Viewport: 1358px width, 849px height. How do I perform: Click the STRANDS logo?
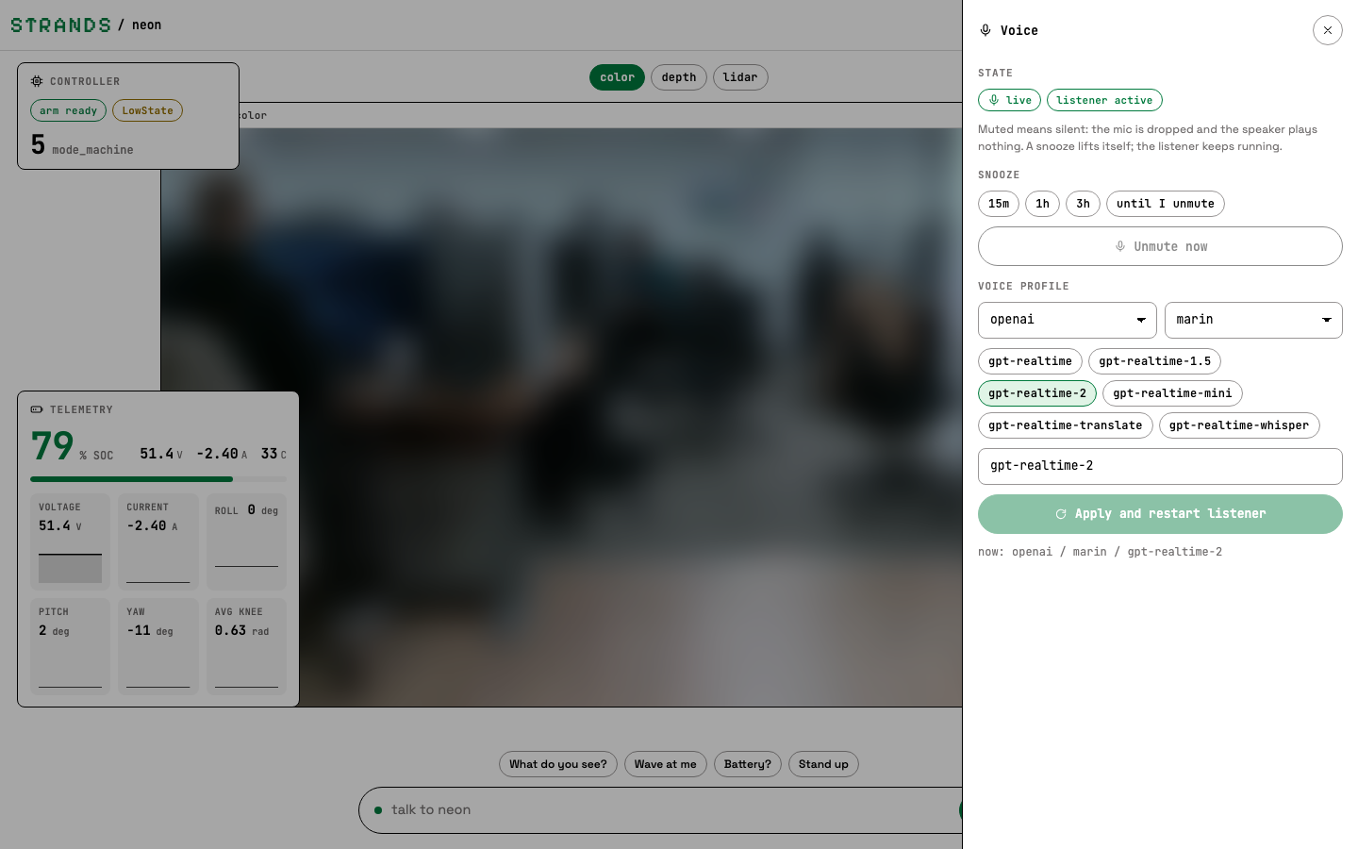point(60,25)
